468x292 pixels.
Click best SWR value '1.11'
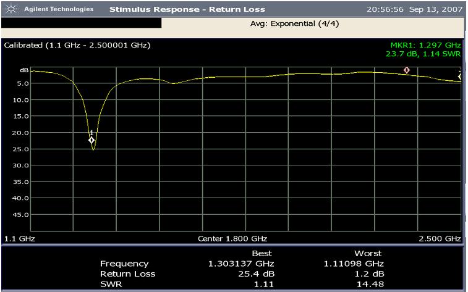[264, 285]
